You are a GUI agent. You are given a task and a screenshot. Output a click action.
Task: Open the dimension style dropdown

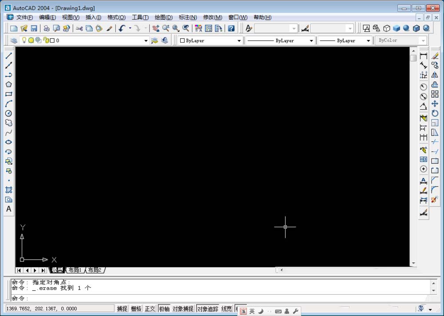350,28
